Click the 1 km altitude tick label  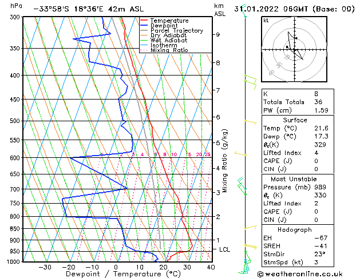pos(217,240)
